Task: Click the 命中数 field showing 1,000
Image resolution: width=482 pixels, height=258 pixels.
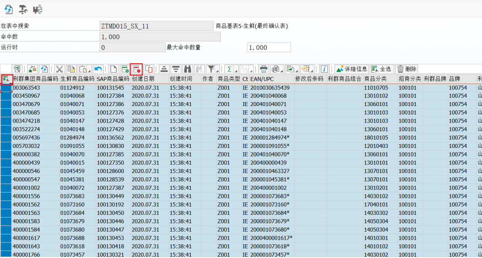Action: point(160,37)
